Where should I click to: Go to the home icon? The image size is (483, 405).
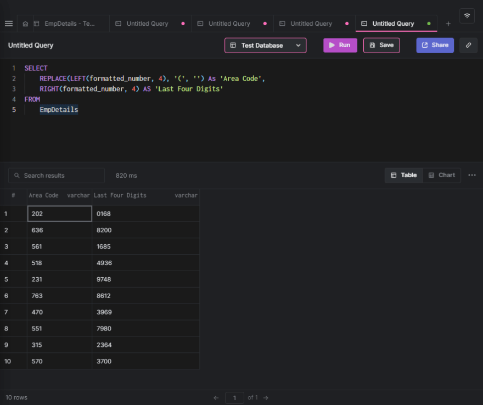pos(26,24)
